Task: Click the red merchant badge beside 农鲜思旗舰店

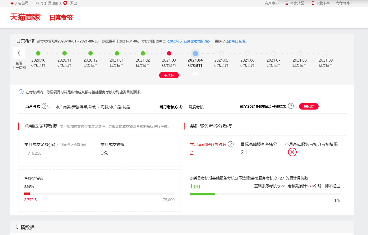Action: [65, 3]
